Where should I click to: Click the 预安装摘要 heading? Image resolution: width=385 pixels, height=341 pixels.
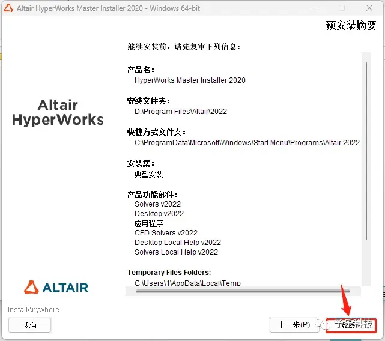pos(351,26)
